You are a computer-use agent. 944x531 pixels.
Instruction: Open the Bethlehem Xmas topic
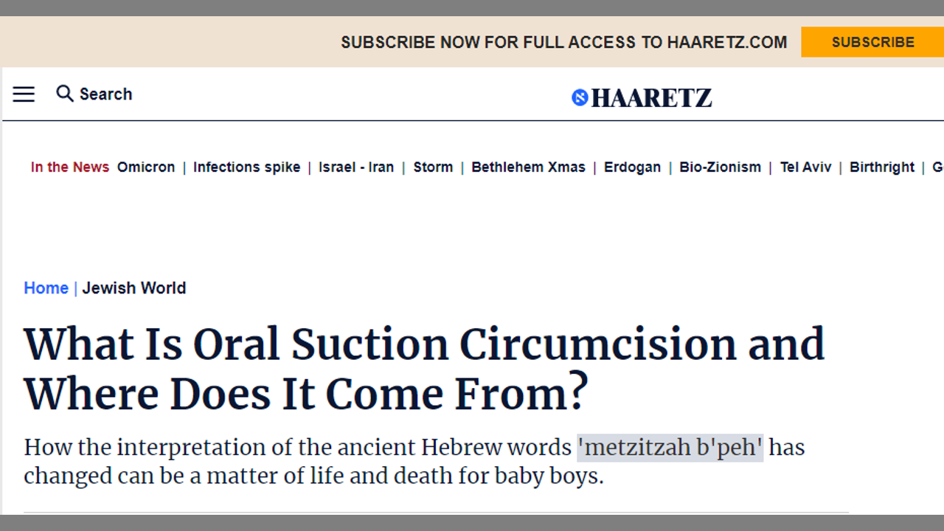point(528,167)
